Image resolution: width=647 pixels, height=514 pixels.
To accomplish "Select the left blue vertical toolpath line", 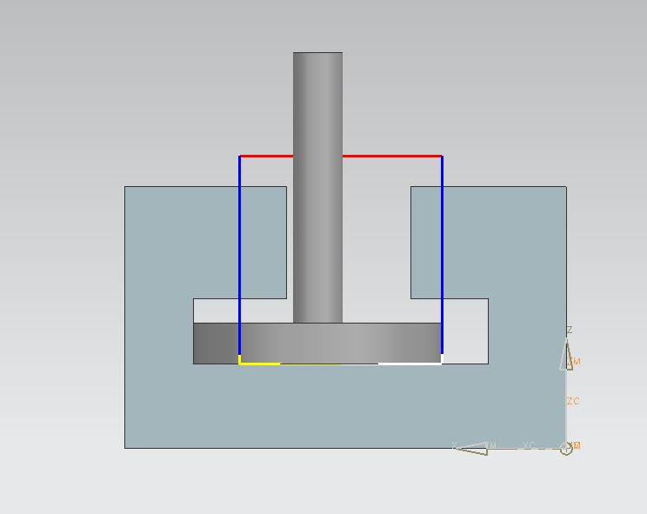I will click(240, 255).
